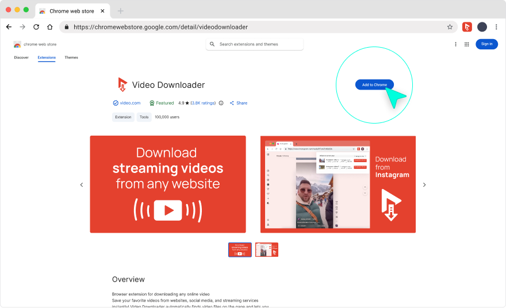506x308 pixels.
Task: Click the Sign in button
Action: (486, 44)
